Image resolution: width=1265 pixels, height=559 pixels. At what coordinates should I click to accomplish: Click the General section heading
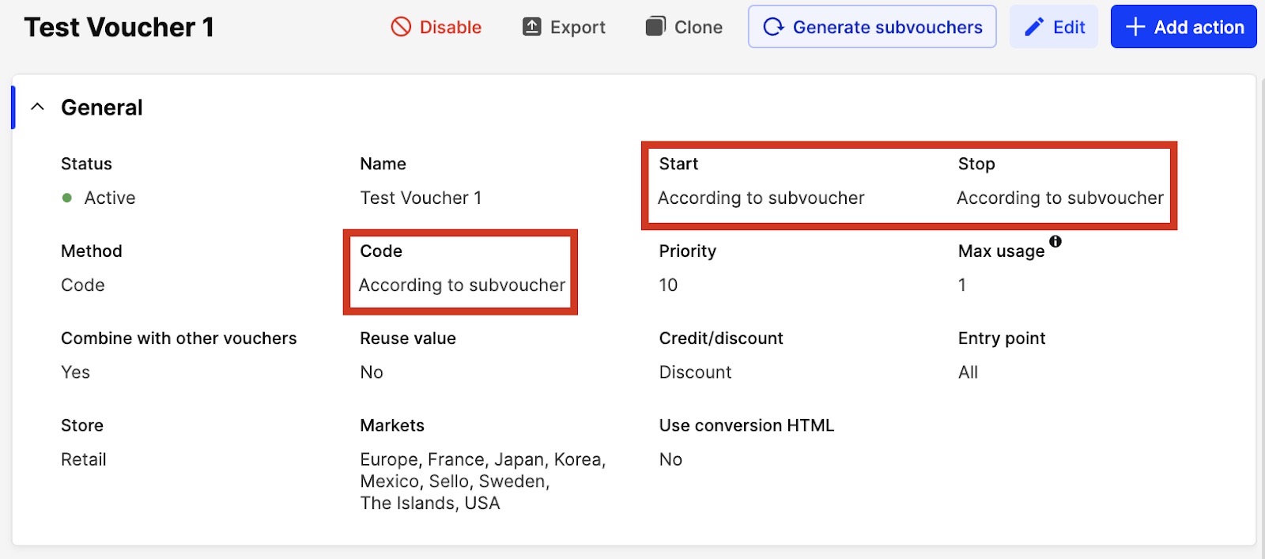pyautogui.click(x=102, y=108)
